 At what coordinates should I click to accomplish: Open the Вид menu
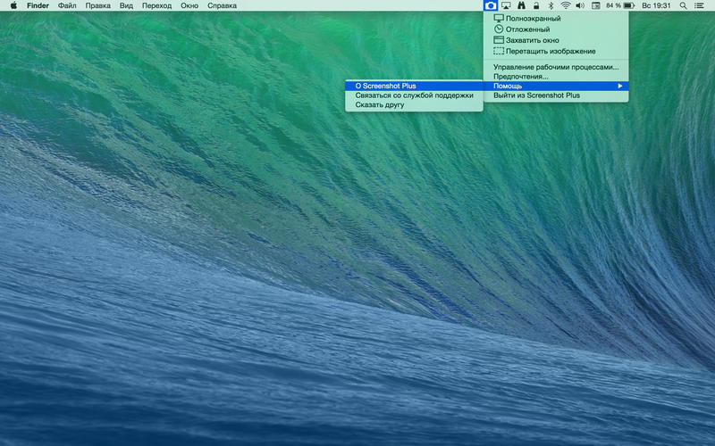point(126,5)
